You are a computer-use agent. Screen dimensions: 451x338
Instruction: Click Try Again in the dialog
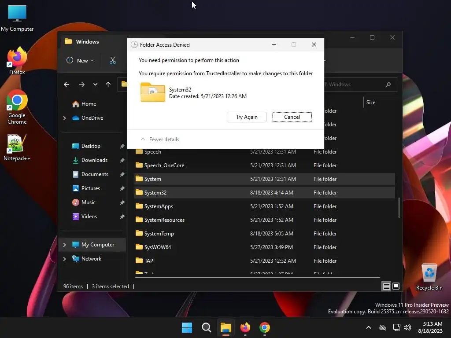click(247, 117)
